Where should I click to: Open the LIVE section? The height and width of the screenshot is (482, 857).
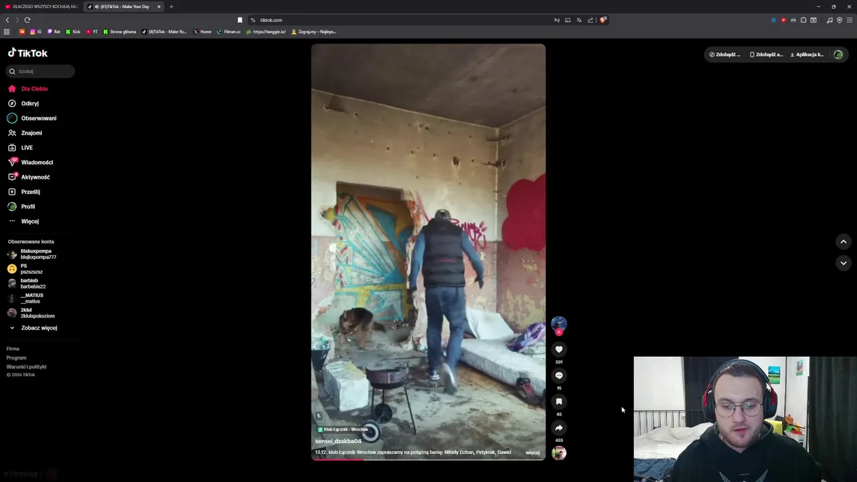tap(20, 147)
